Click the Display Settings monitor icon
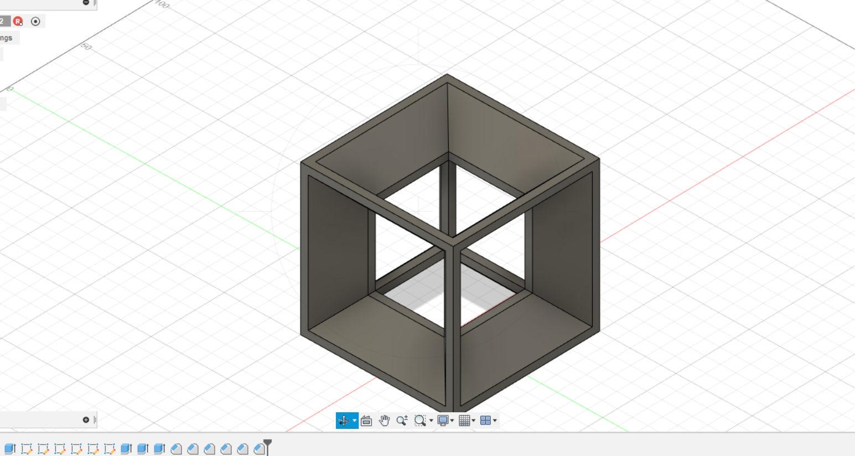This screenshot has width=855, height=456. 443,421
